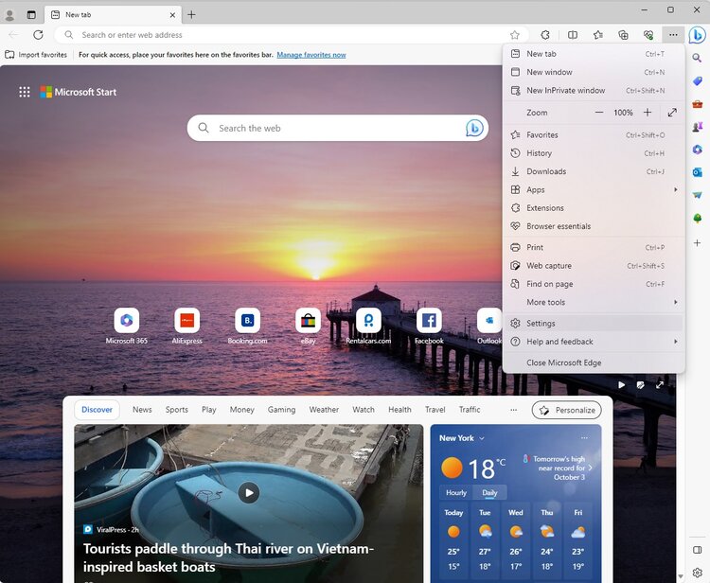Screen dimensions: 710x583
Task: Add a new tab with plus button
Action: point(191,15)
